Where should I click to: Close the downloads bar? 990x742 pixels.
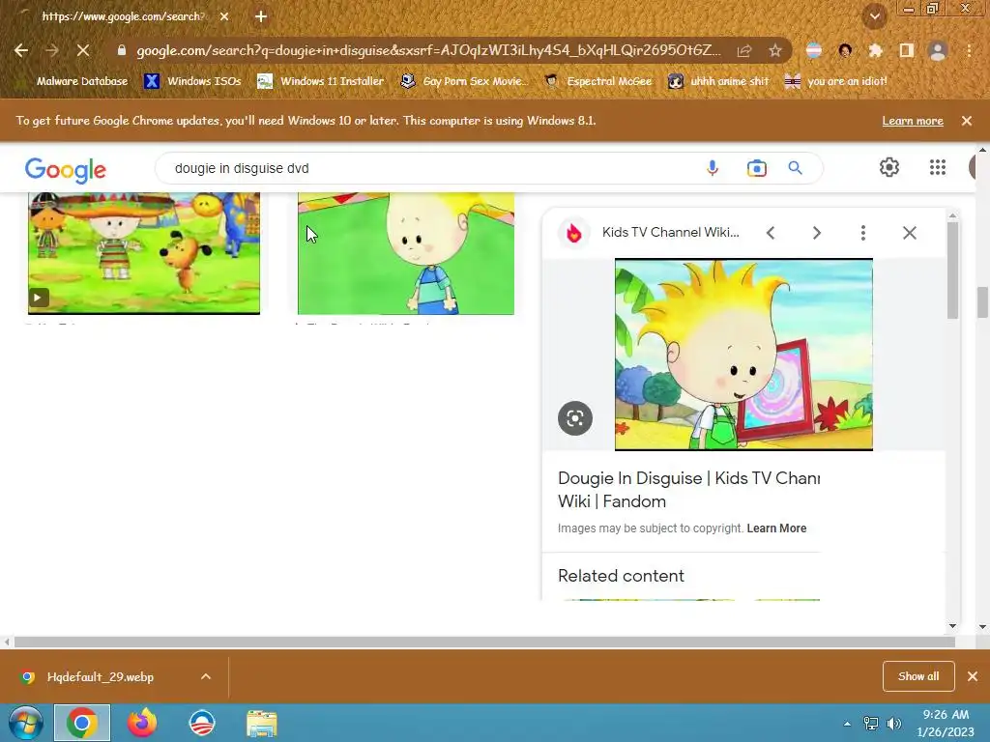pyautogui.click(x=973, y=676)
